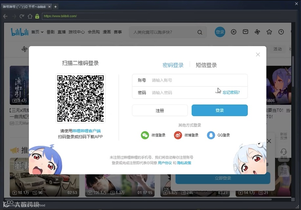Click the browser back arrow
The image size is (301, 210).
5,16
